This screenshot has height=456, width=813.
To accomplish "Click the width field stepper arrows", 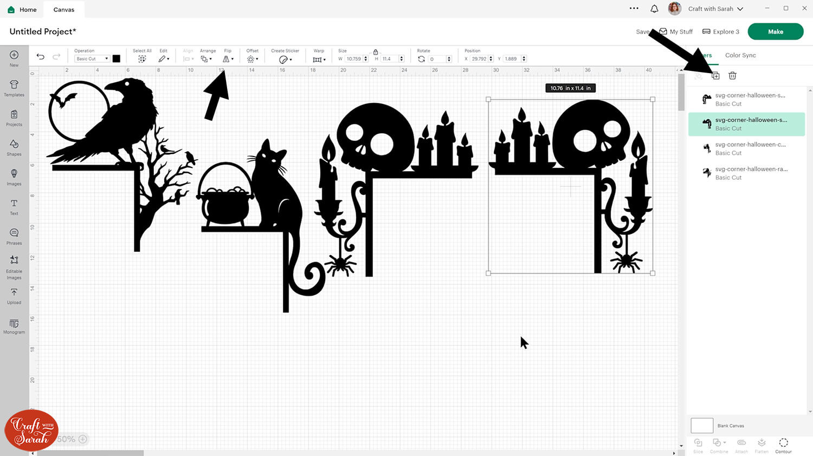I will tap(366, 58).
